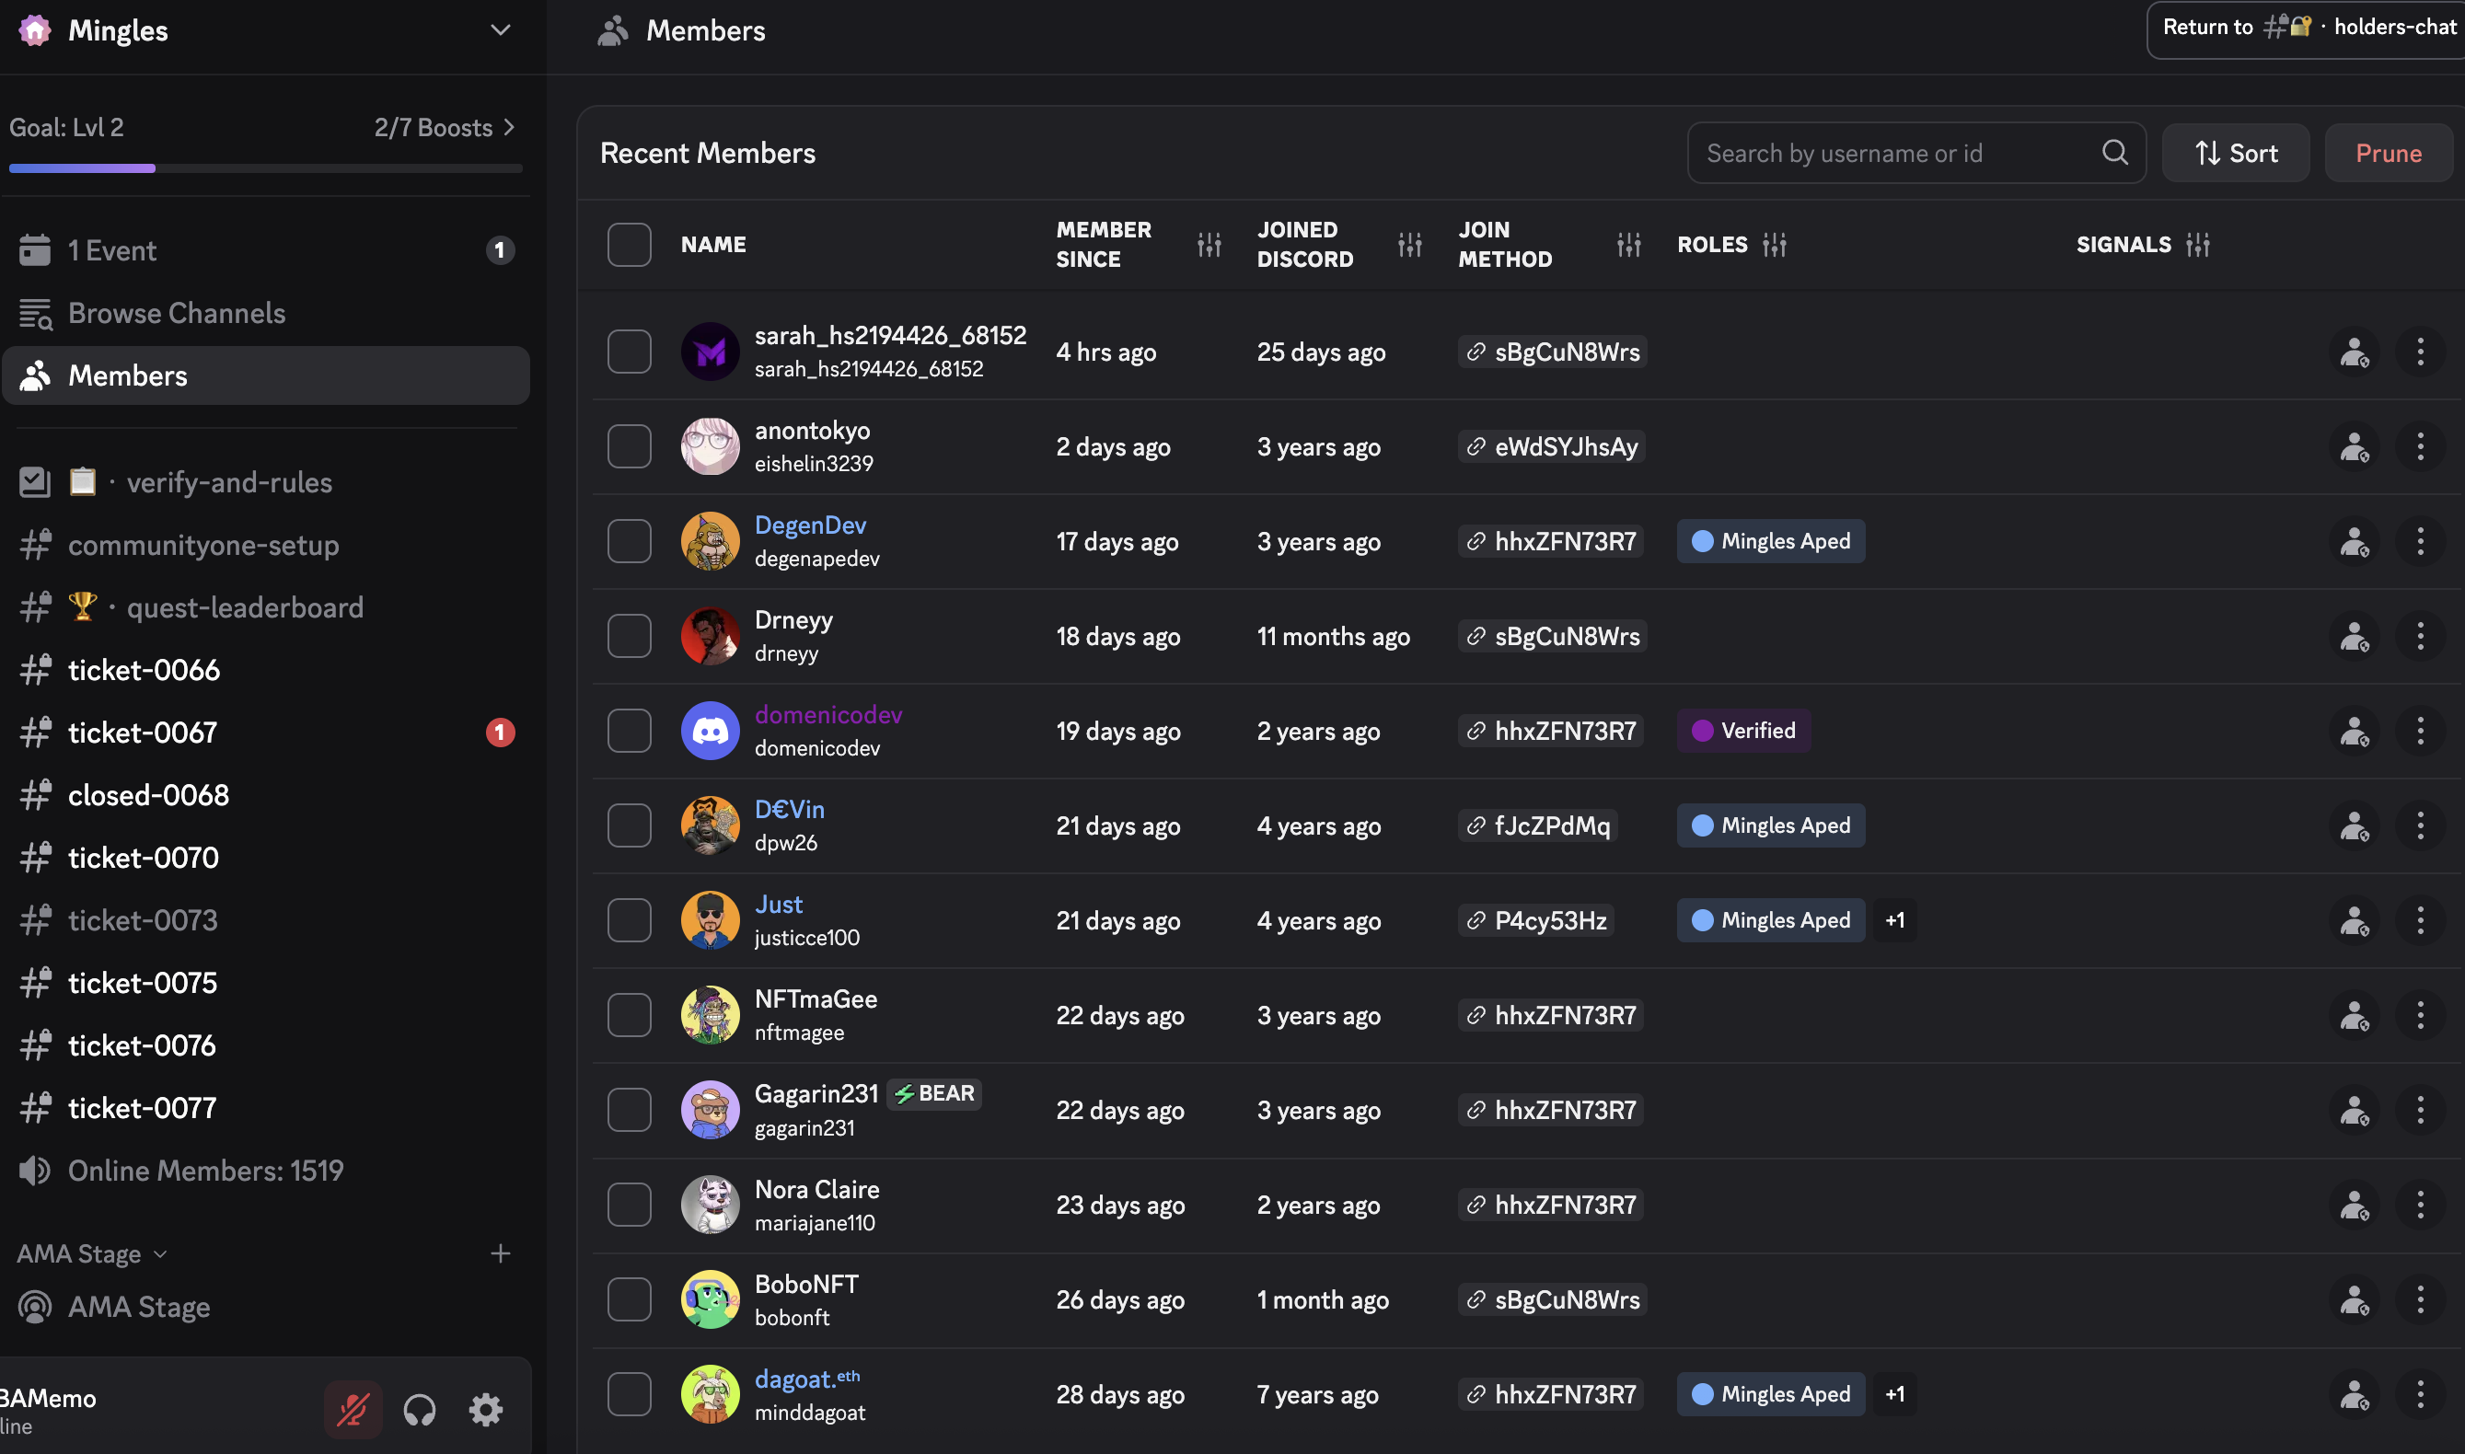Open the Mingles server dropdown menu
This screenshot has height=1454, width=2465.
500,30
